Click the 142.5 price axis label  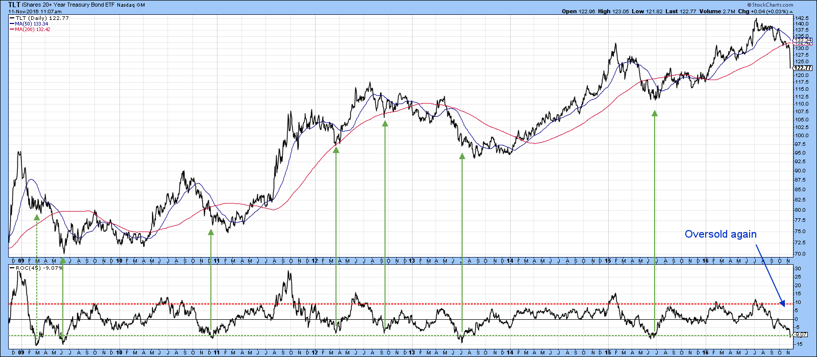(802, 18)
